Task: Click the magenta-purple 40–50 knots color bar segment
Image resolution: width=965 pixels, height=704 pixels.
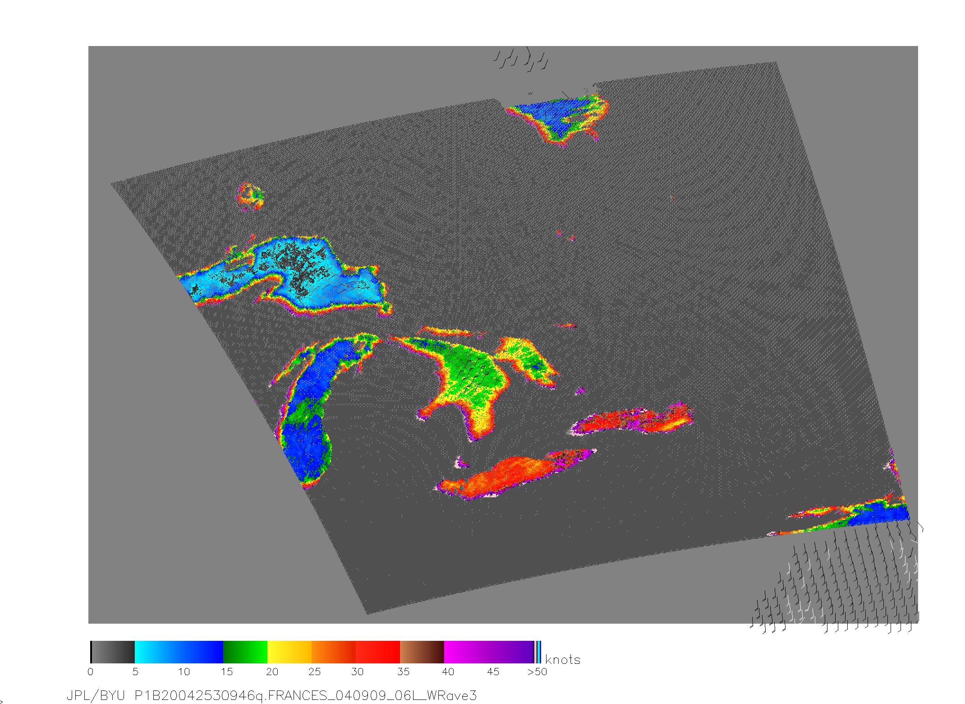Action: (489, 652)
